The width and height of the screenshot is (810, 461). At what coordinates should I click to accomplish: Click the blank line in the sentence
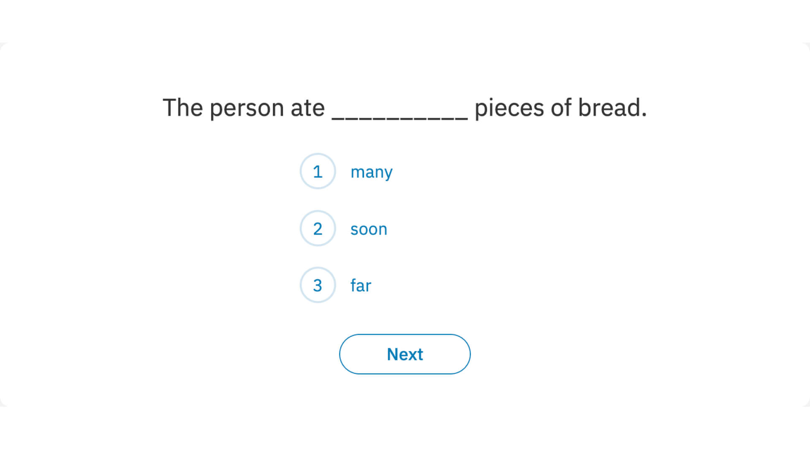coord(399,113)
